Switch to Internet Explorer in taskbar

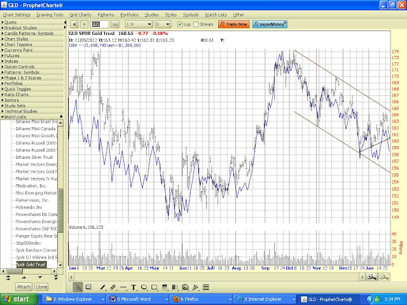[265, 299]
